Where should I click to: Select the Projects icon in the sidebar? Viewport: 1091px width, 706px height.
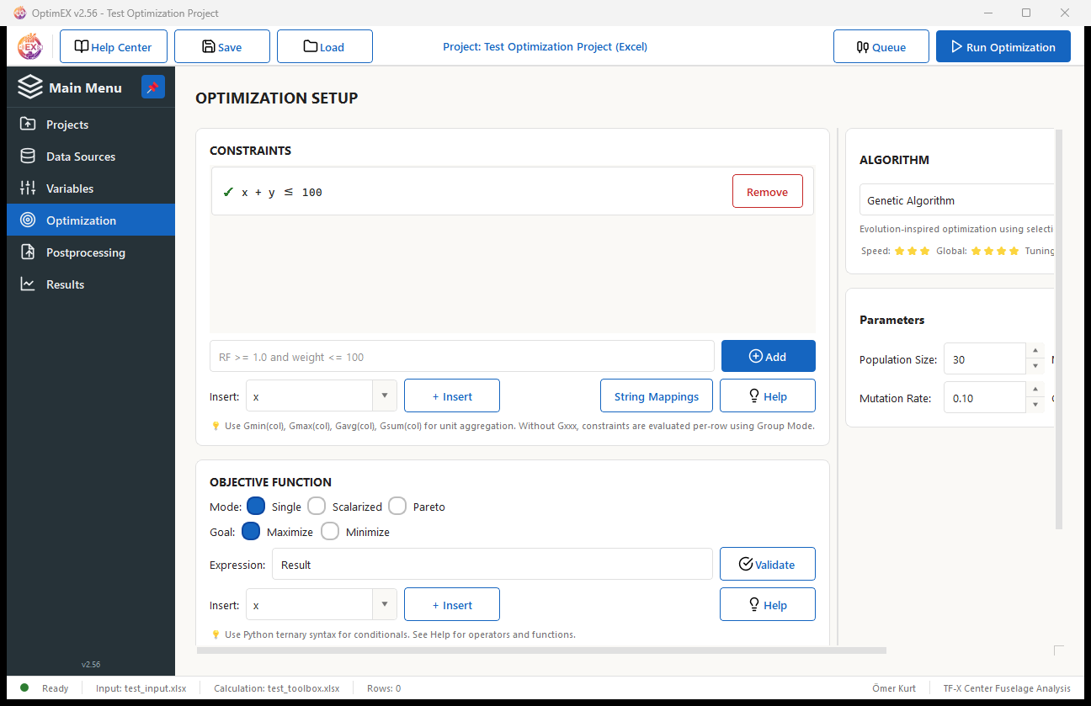coord(29,124)
